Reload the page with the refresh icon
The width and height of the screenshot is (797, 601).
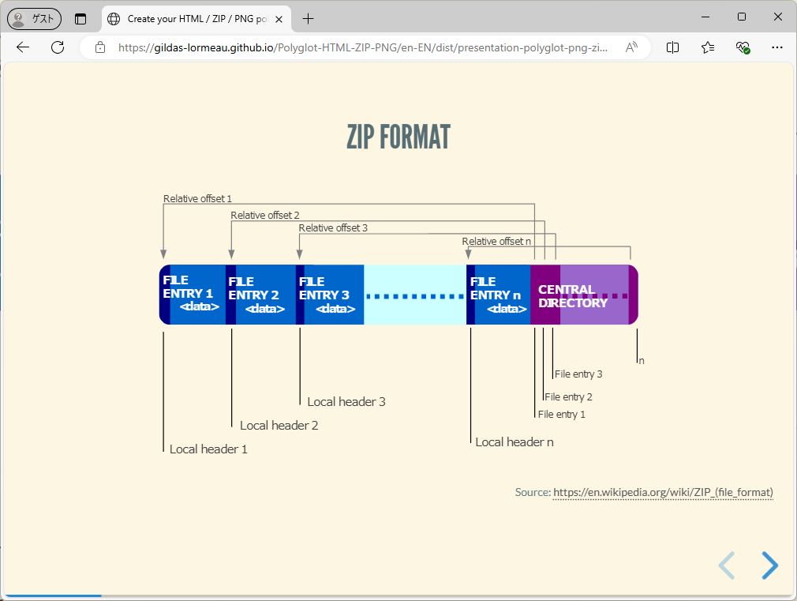pos(57,47)
